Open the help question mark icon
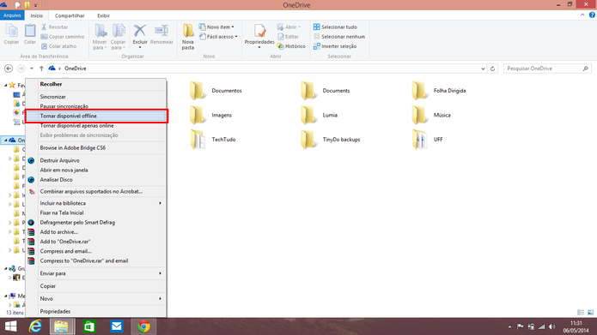 pyautogui.click(x=592, y=15)
